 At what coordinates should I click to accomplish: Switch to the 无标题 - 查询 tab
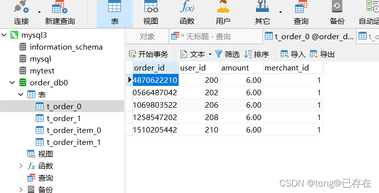pos(215,37)
